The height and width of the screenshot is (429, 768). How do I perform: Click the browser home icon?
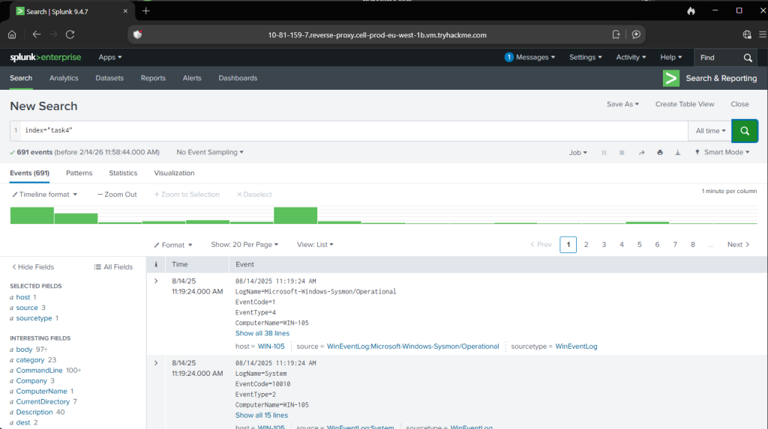[12, 34]
